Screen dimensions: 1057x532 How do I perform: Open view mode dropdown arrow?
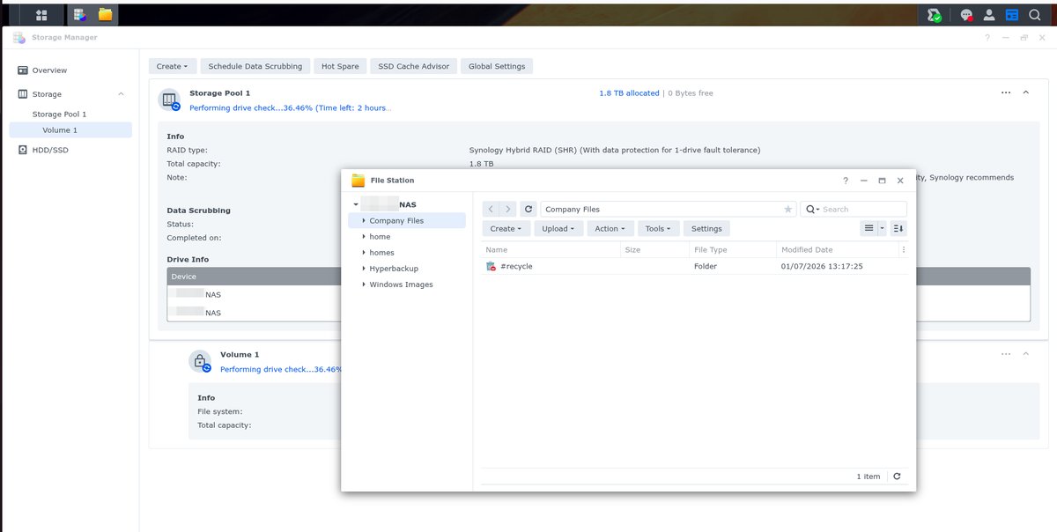[x=882, y=228]
